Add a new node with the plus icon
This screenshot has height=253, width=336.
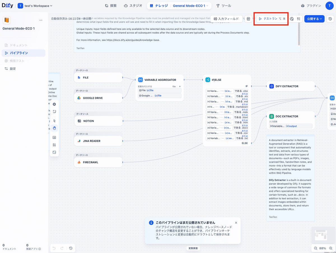54,104
